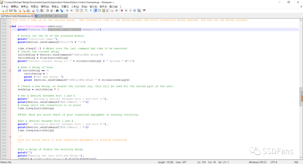
Task: Open the 宏(M) menu
Action: [x=84, y=6]
